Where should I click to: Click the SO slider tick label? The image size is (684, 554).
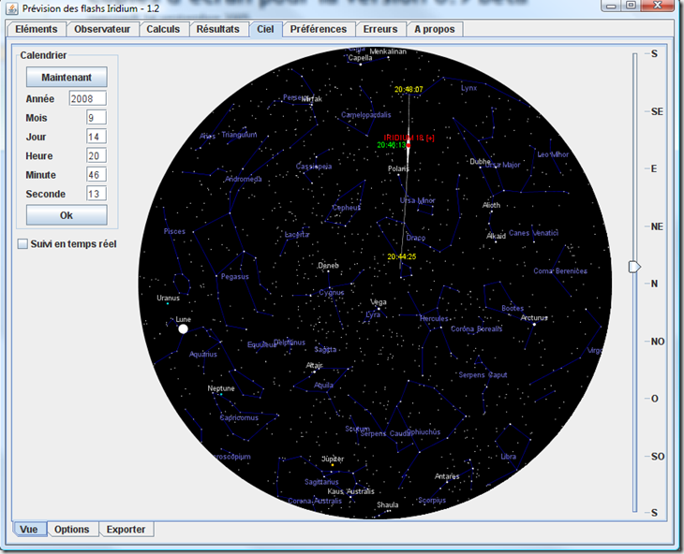pos(658,457)
